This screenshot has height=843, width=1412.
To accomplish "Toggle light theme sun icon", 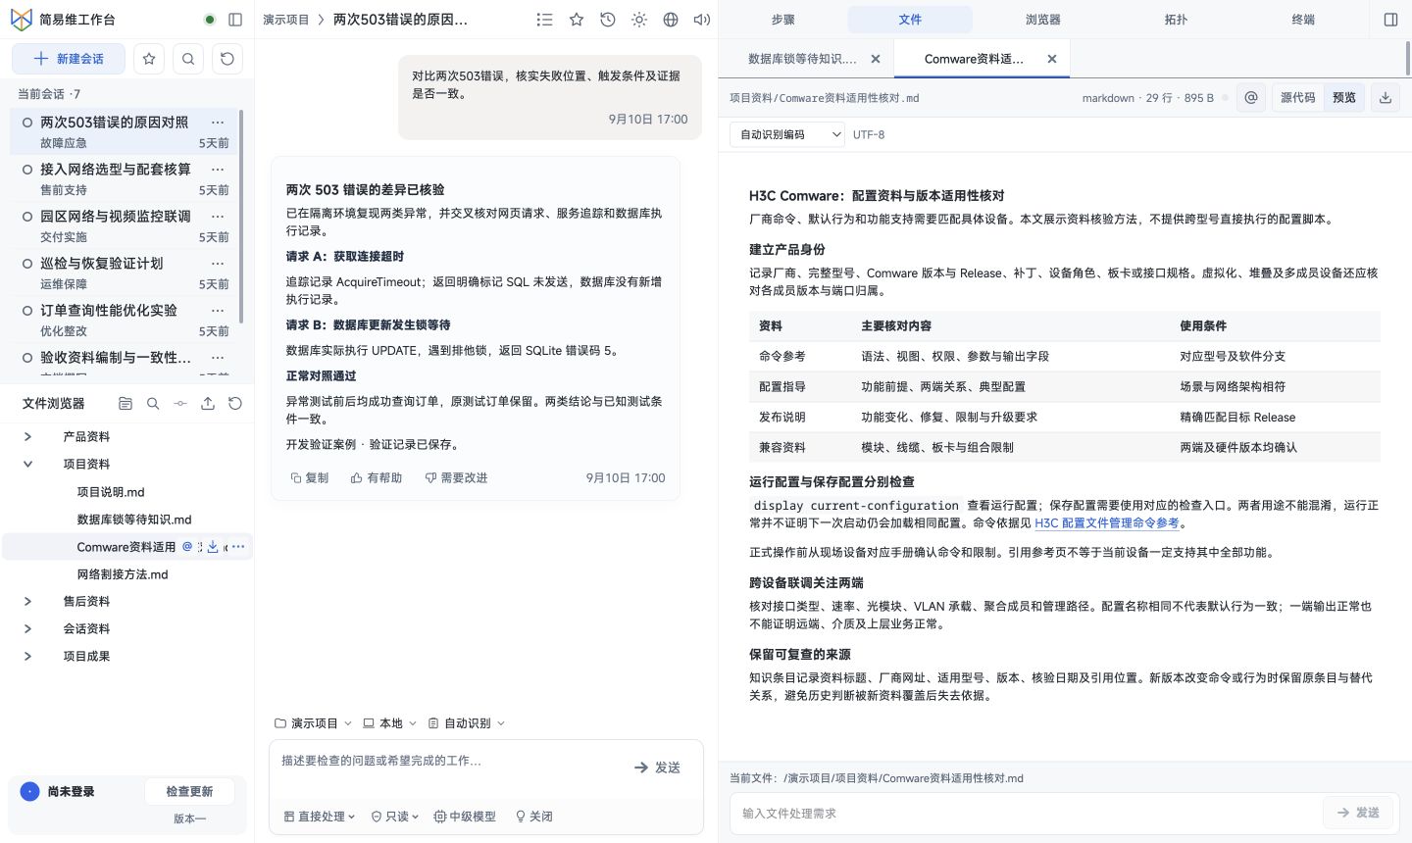I will click(639, 20).
